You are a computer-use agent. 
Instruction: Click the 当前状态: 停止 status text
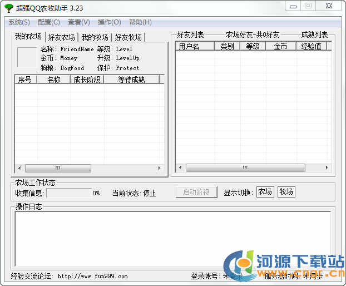click(x=134, y=193)
